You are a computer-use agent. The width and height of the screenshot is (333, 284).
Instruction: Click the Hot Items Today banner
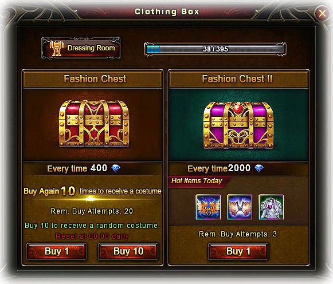(x=198, y=182)
